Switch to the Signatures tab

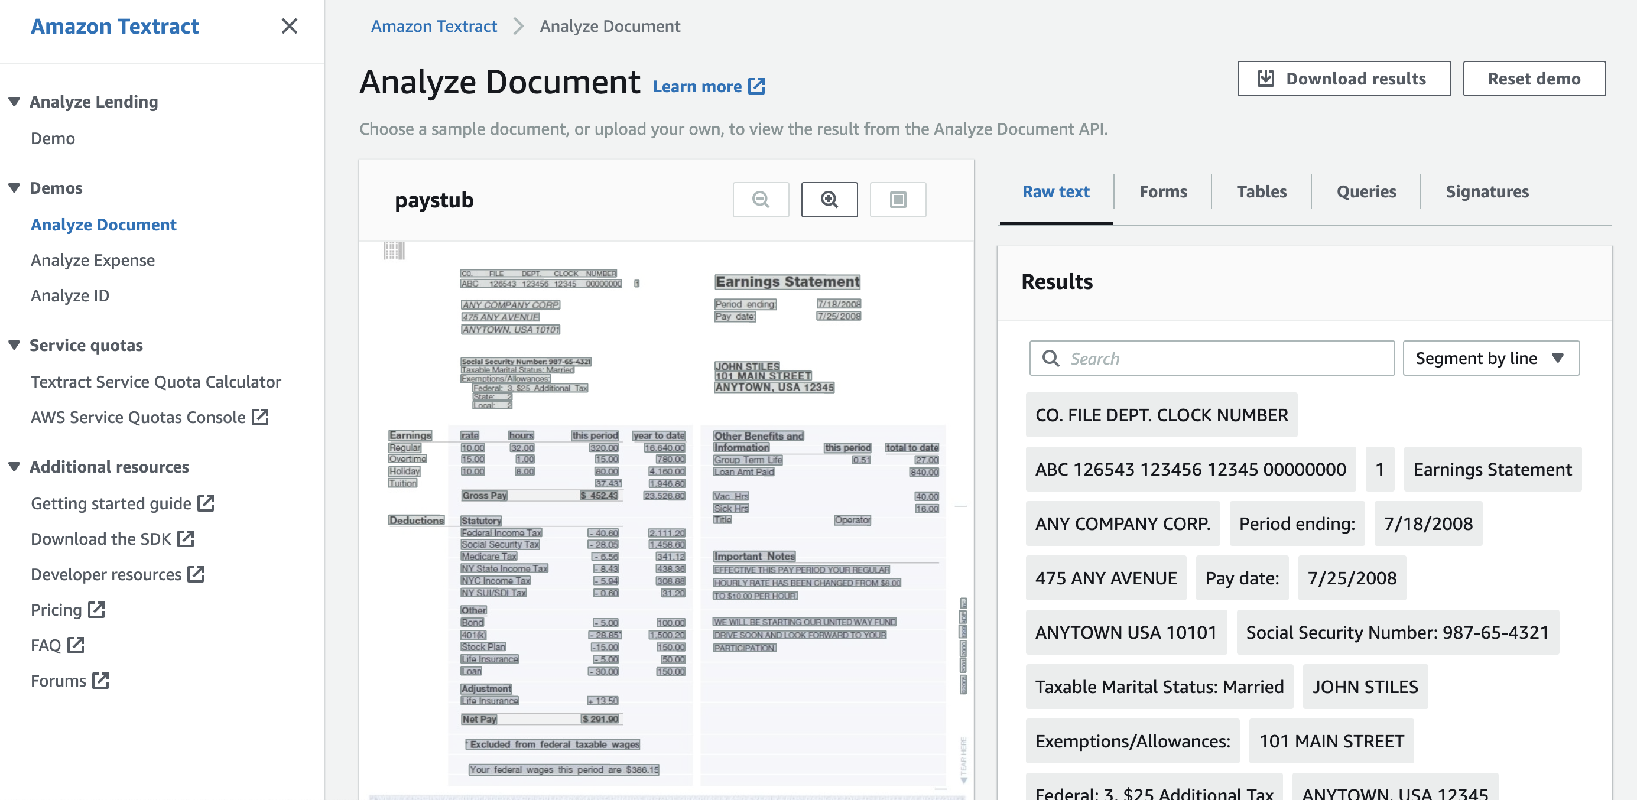pyautogui.click(x=1487, y=192)
